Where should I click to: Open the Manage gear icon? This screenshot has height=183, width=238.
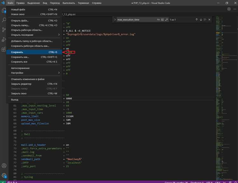tap(4, 175)
